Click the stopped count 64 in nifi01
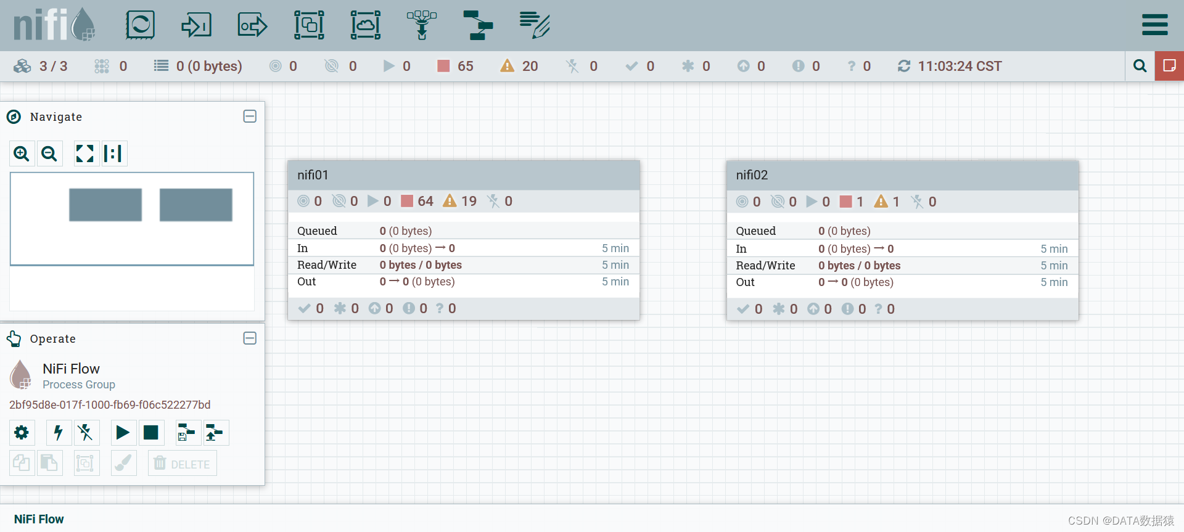 point(417,201)
